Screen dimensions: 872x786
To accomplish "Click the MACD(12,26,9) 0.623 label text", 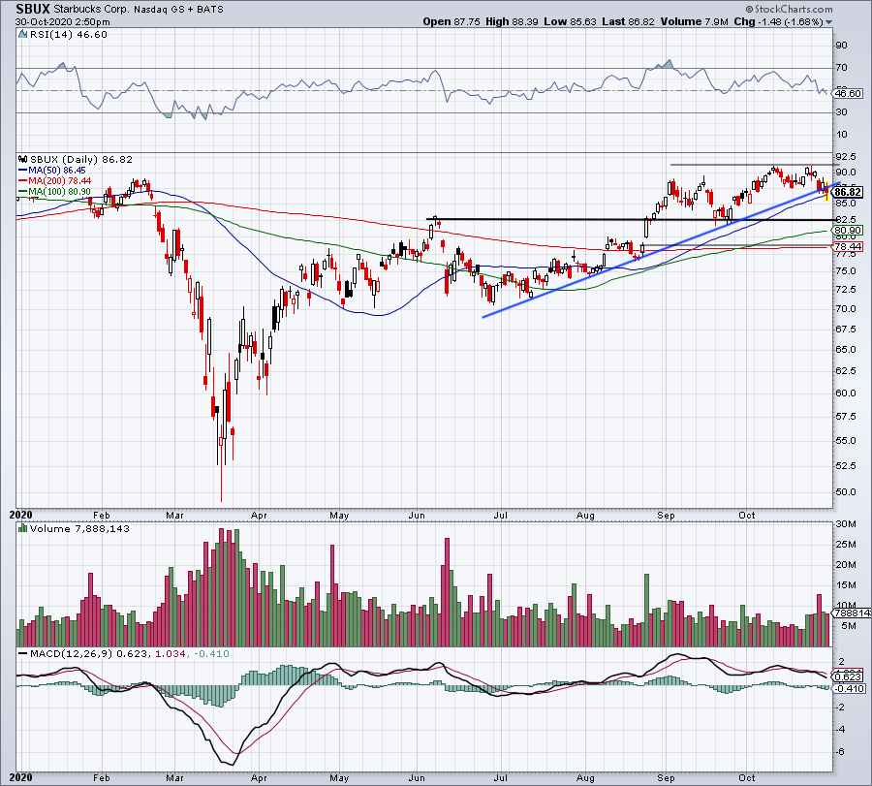I will tap(89, 654).
